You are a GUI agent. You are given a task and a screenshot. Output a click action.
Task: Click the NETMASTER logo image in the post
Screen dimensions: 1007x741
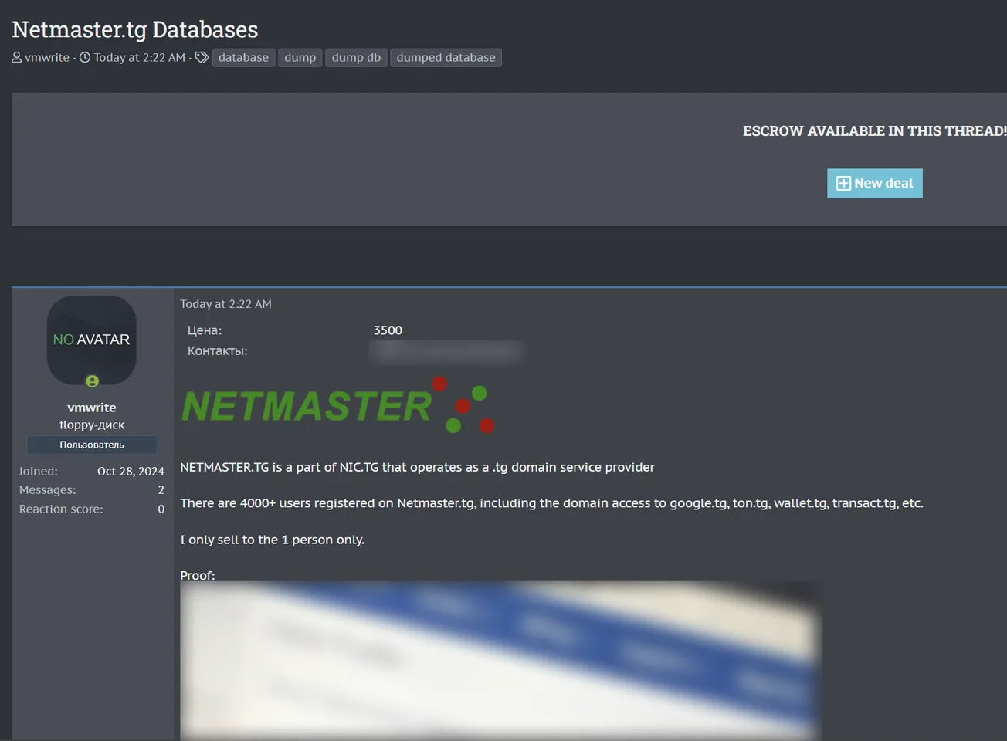point(337,405)
